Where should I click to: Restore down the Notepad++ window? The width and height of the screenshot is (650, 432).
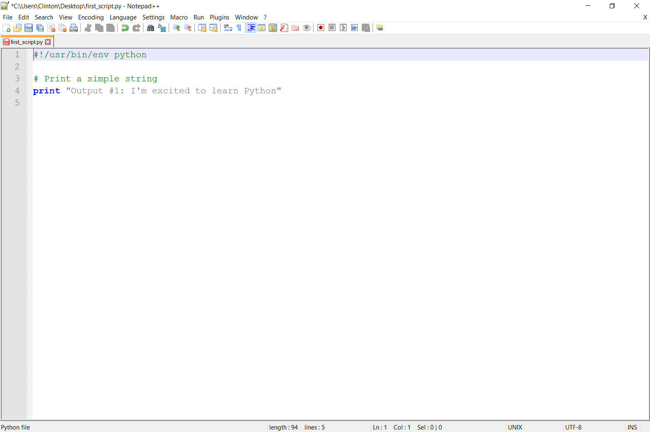612,6
